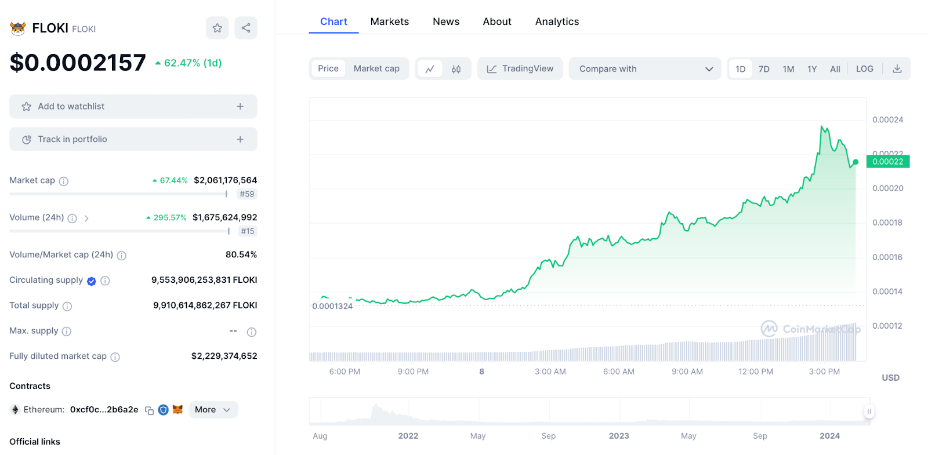The width and height of the screenshot is (928, 455).
Task: Click the #59 market cap rank badge
Action: point(247,194)
